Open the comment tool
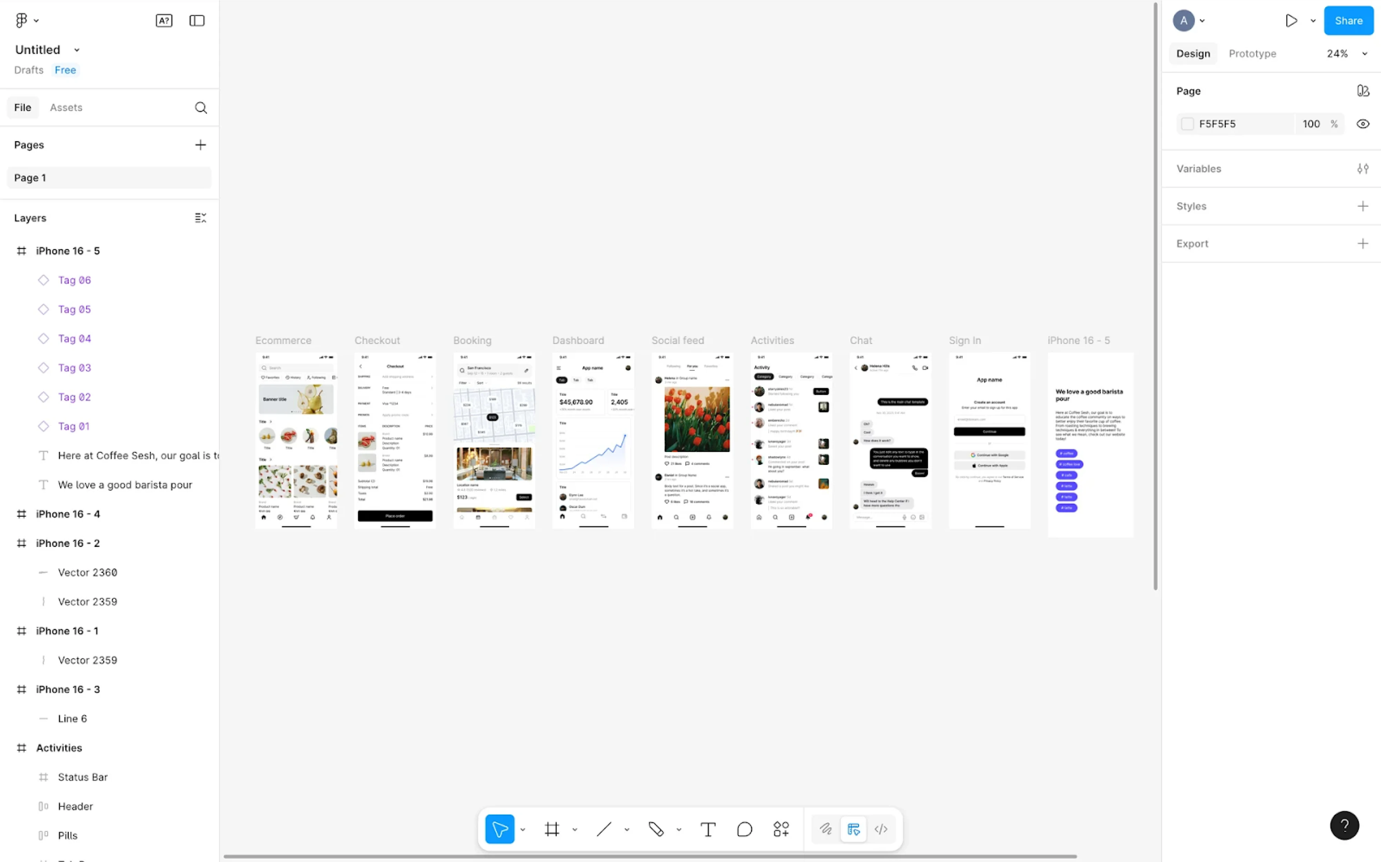Screen dimensions: 1381x862 pyautogui.click(x=745, y=829)
